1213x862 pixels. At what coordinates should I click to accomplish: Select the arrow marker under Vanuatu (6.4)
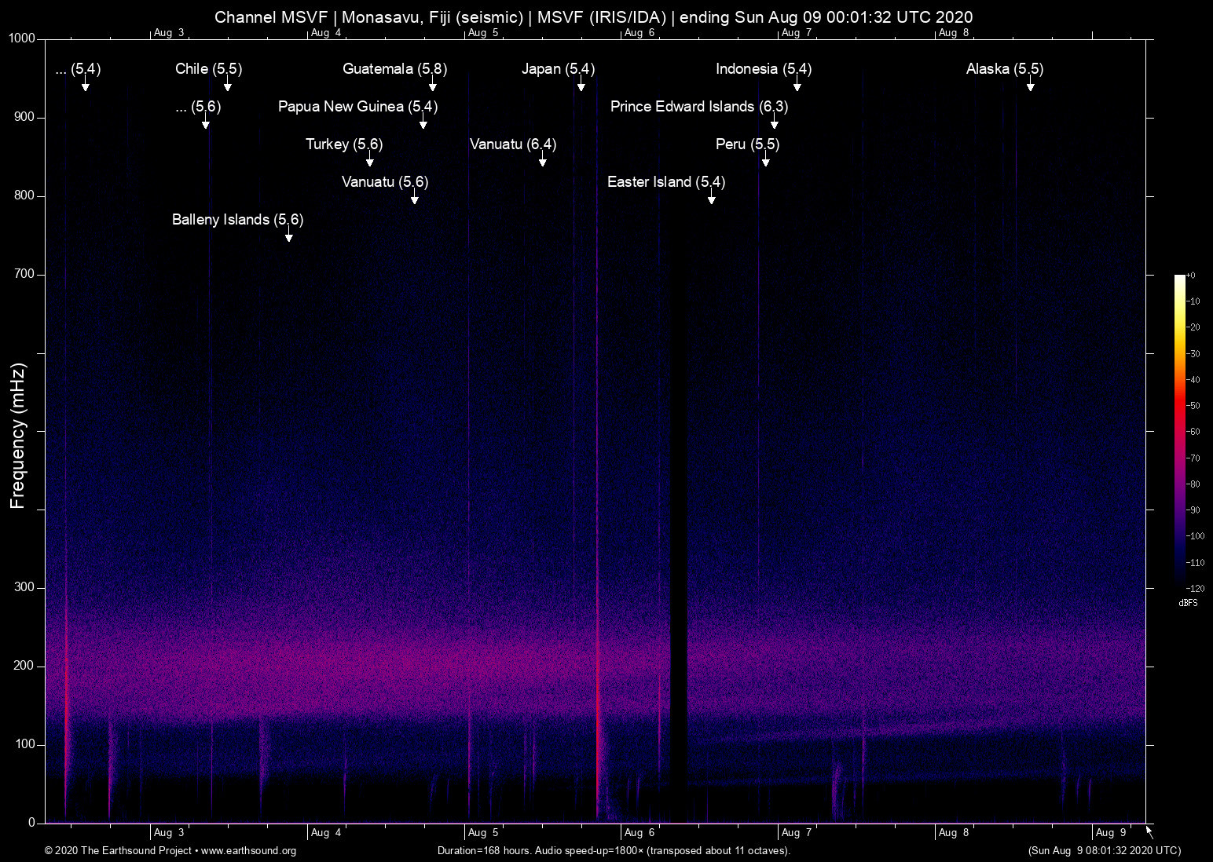pyautogui.click(x=542, y=160)
